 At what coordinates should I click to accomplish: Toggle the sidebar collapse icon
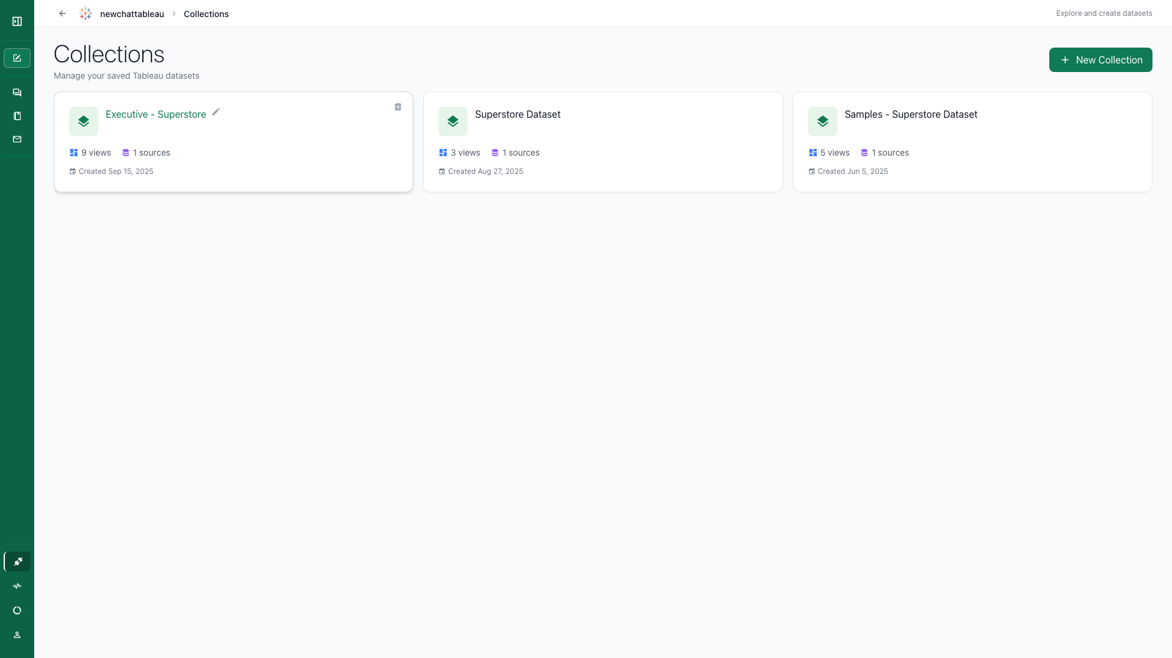(x=17, y=21)
